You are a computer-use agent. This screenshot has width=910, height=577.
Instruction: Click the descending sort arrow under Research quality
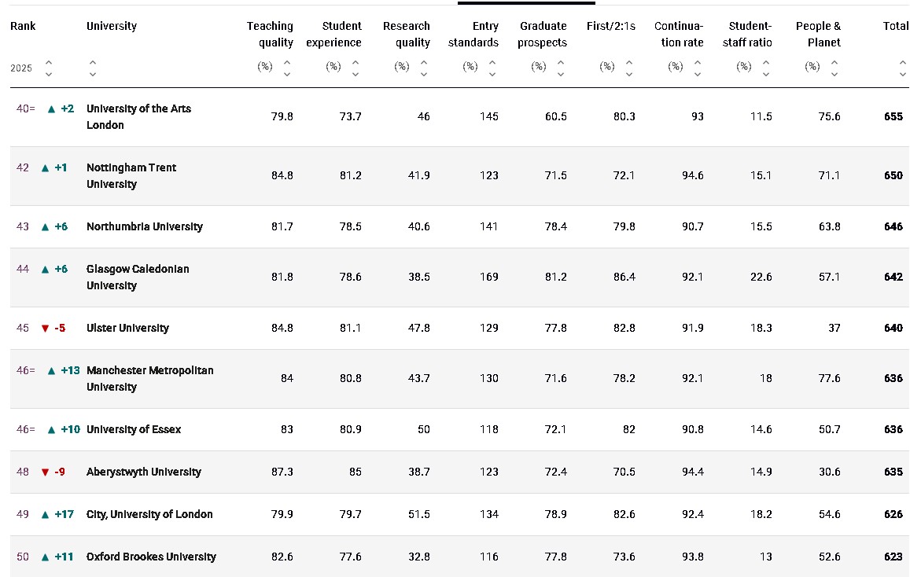[x=424, y=74]
